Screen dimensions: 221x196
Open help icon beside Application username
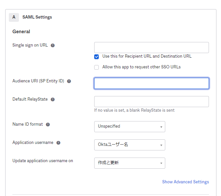[58, 143]
